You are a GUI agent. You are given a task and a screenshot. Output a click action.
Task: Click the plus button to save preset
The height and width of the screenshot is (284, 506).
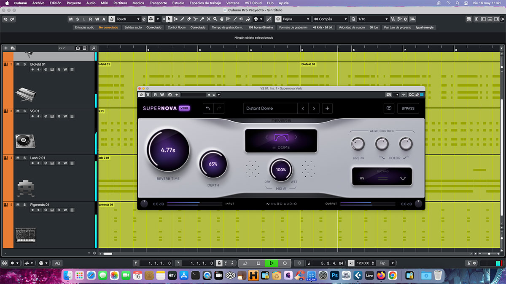click(327, 108)
